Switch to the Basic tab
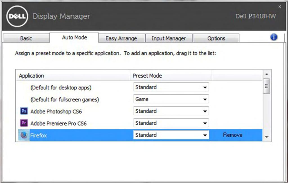The width and height of the screenshot is (288, 183). pos(26,38)
